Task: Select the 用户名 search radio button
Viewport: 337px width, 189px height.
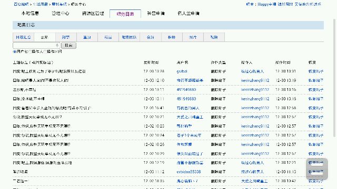Action: (x=14, y=51)
